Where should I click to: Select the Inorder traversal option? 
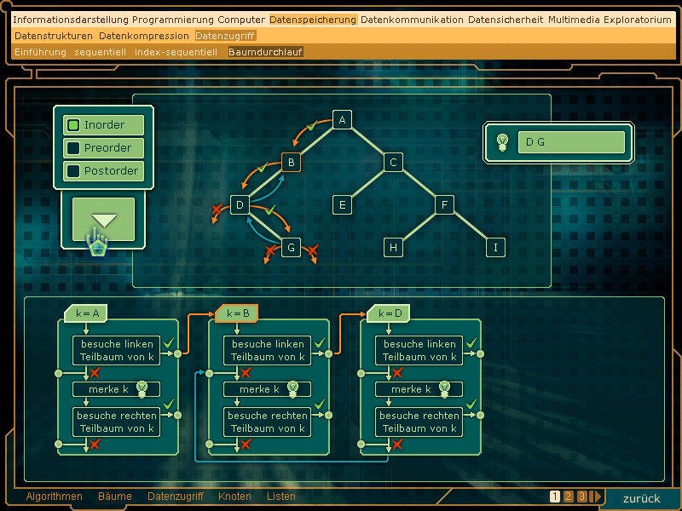point(103,125)
